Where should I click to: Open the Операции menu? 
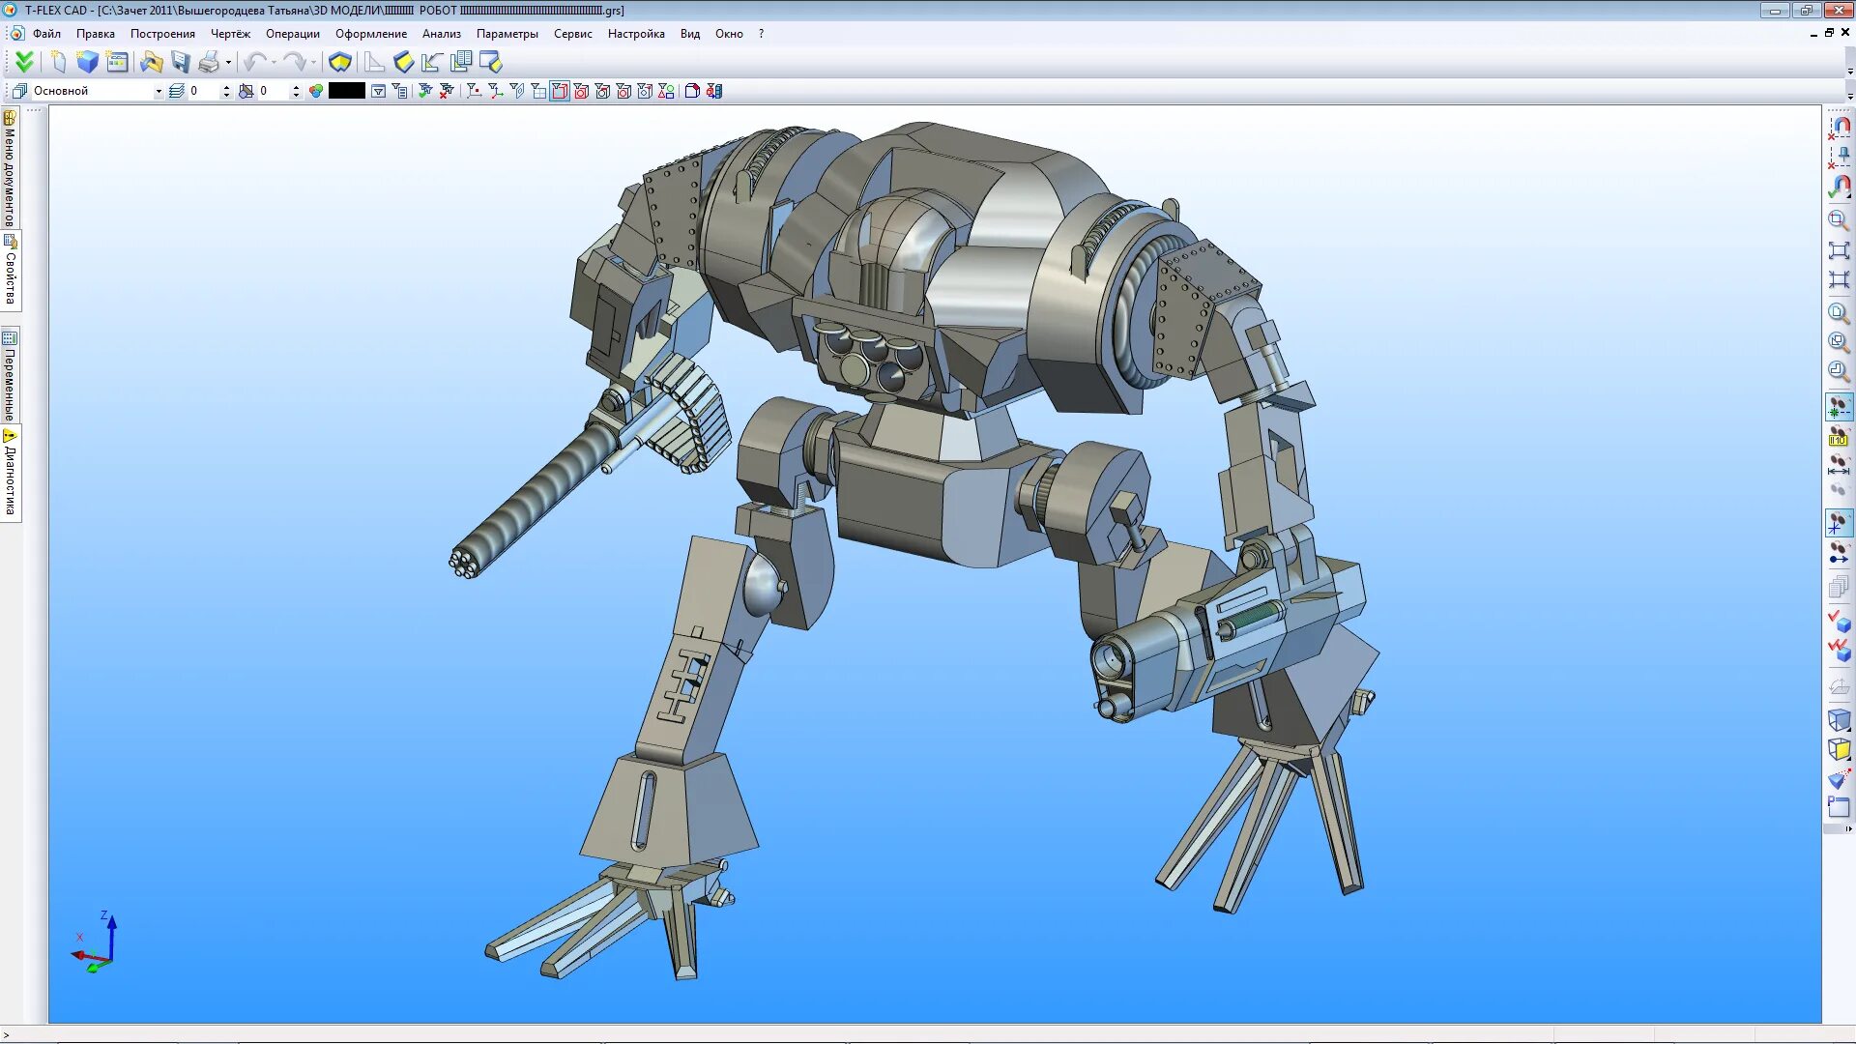tap(292, 34)
